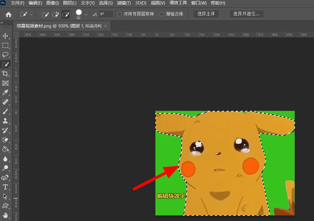Screen dimensions: 314x221
Task: Enable 增强边缘 checkbox
Action: [162, 14]
